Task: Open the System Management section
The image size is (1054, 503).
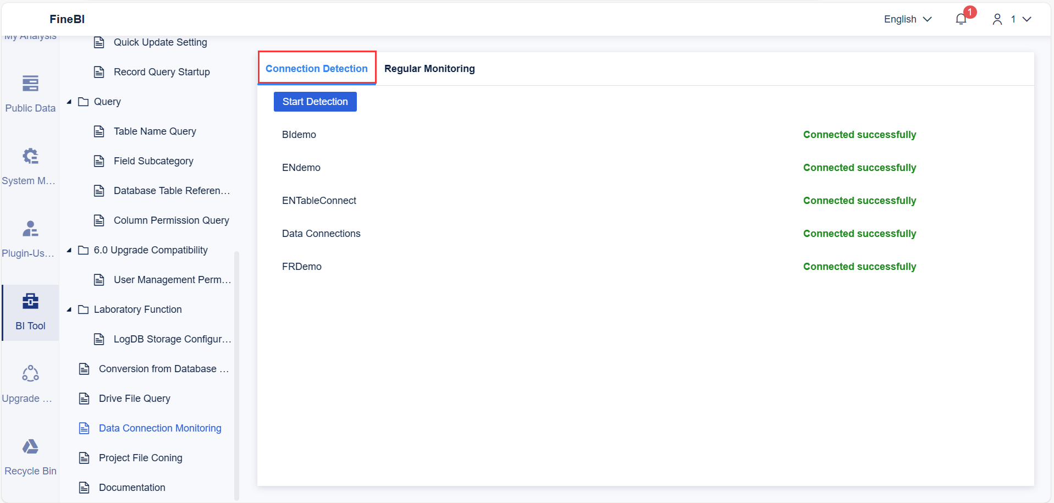Action: (x=30, y=164)
